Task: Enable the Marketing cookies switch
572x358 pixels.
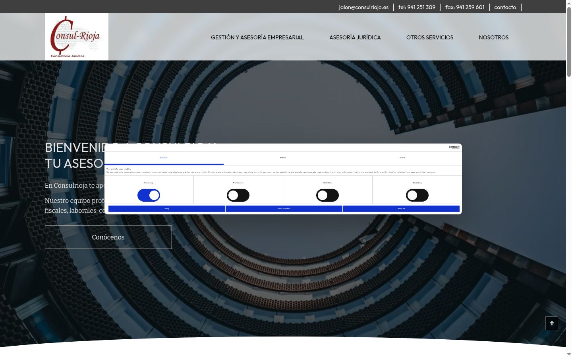Action: (417, 195)
